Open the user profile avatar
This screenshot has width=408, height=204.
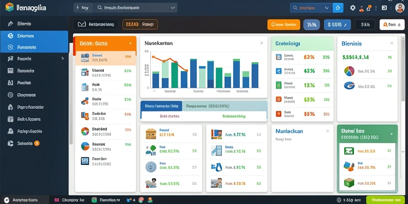pyautogui.click(x=400, y=8)
